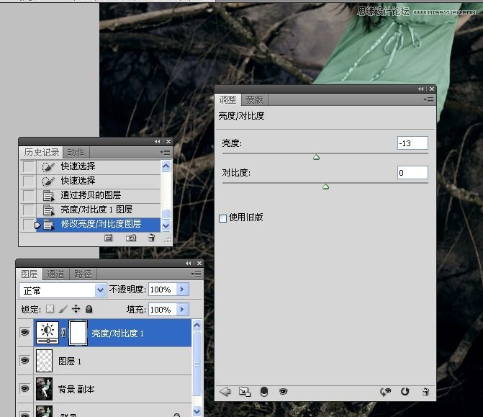Image resolution: width=483 pixels, height=417 pixels.
Task: Switch to the 历史记录 History tab
Action: [x=41, y=152]
